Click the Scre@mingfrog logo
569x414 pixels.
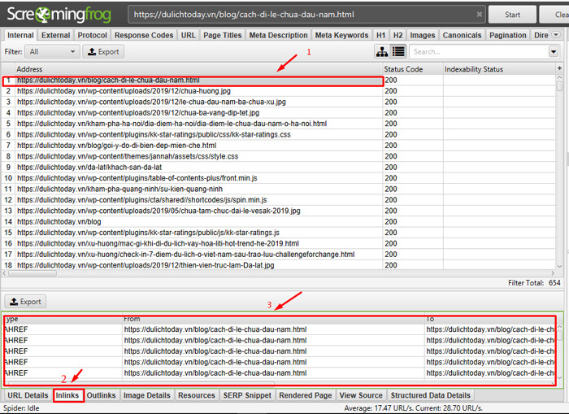[59, 15]
